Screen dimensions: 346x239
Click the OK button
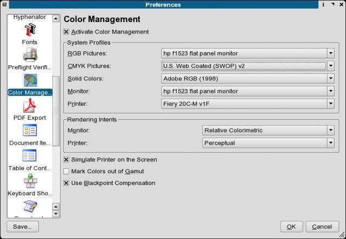click(x=292, y=227)
